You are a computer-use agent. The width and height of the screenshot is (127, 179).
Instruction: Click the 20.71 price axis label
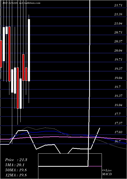(x=118, y=32)
